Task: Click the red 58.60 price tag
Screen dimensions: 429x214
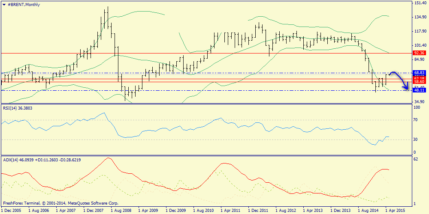Action: (x=418, y=81)
